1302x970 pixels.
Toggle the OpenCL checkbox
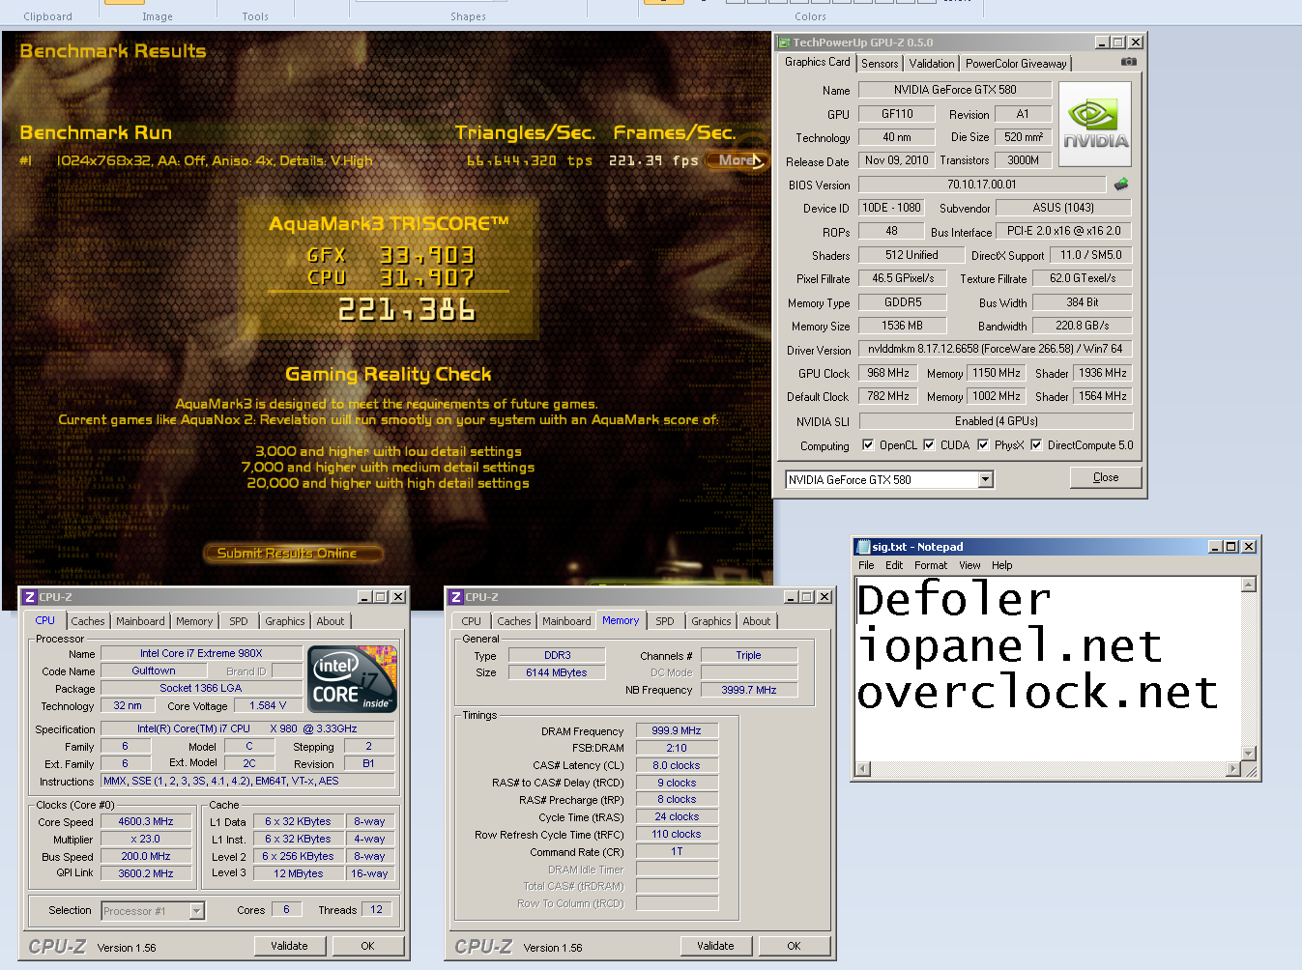click(x=868, y=445)
